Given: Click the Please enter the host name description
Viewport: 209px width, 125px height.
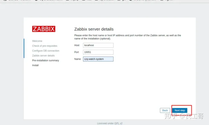Looking at the screenshot, I should click(x=127, y=37).
